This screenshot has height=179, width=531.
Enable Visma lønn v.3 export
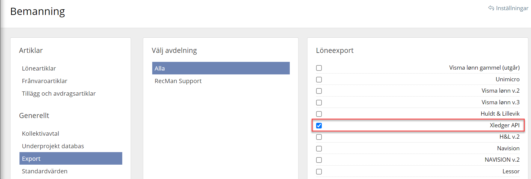tap(319, 102)
